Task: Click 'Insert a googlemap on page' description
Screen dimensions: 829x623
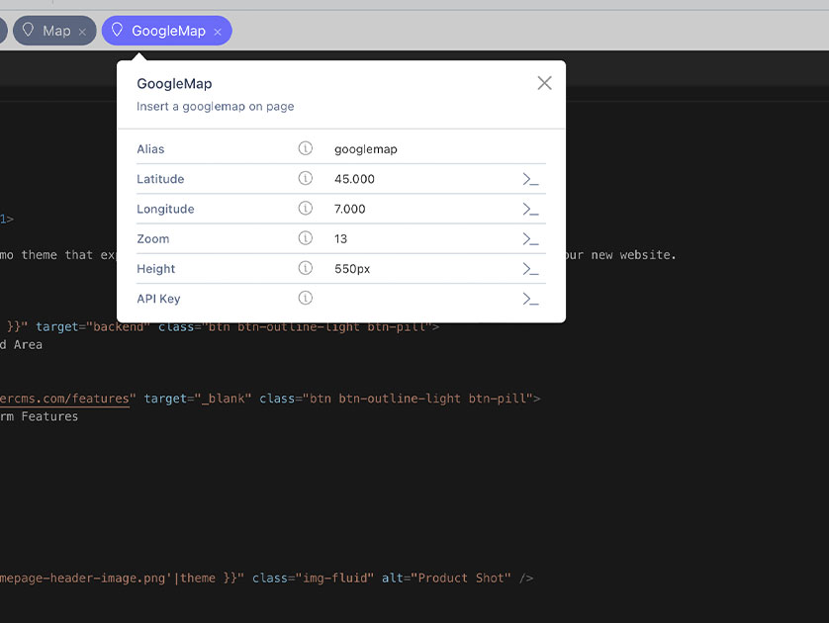Action: point(216,106)
